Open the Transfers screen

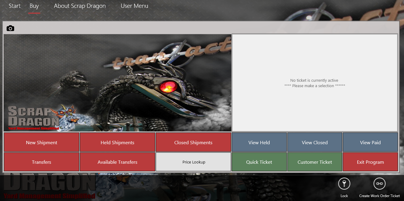[42, 162]
